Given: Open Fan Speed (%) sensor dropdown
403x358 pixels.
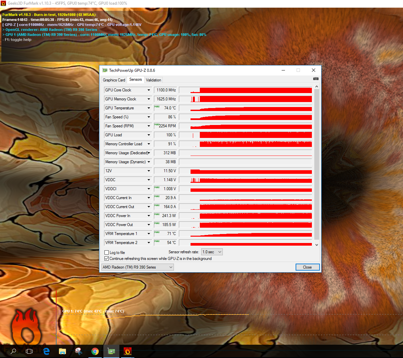Looking at the screenshot, I should (x=149, y=117).
